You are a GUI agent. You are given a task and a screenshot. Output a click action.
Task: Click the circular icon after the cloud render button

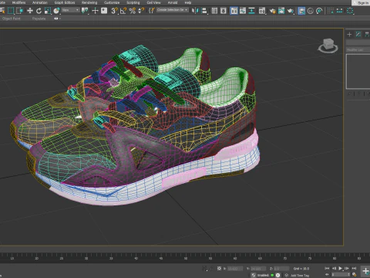[311, 11]
